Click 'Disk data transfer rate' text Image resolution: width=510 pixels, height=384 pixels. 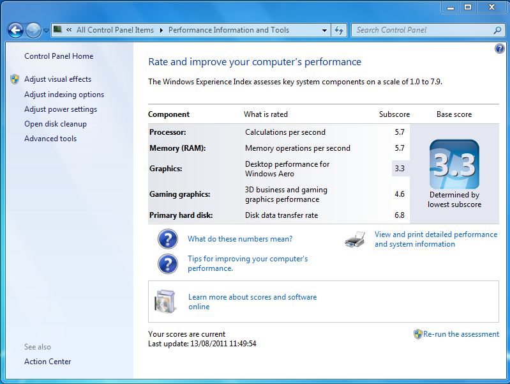pos(281,215)
